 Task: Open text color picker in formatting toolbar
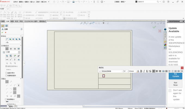click(138, 71)
